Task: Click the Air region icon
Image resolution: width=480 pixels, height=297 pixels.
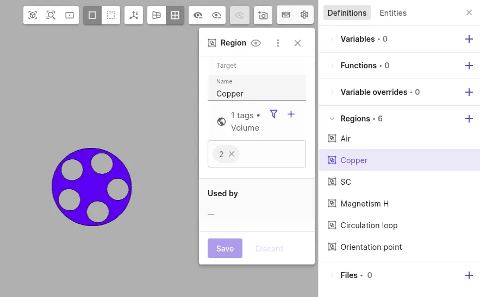Action: (x=332, y=139)
